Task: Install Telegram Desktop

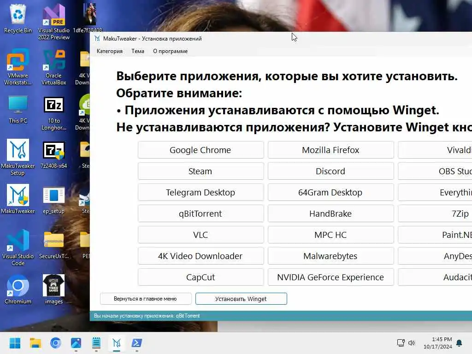Action: click(x=201, y=192)
